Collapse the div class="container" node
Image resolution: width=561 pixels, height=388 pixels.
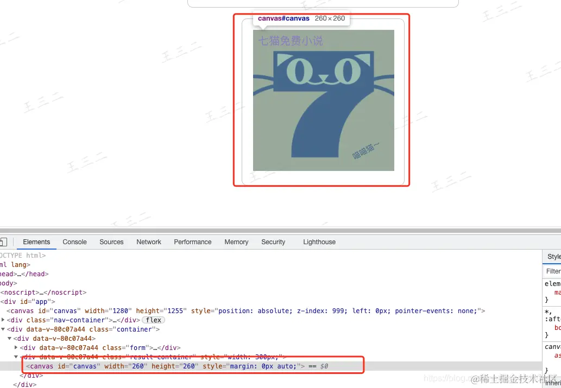pyautogui.click(x=3, y=329)
